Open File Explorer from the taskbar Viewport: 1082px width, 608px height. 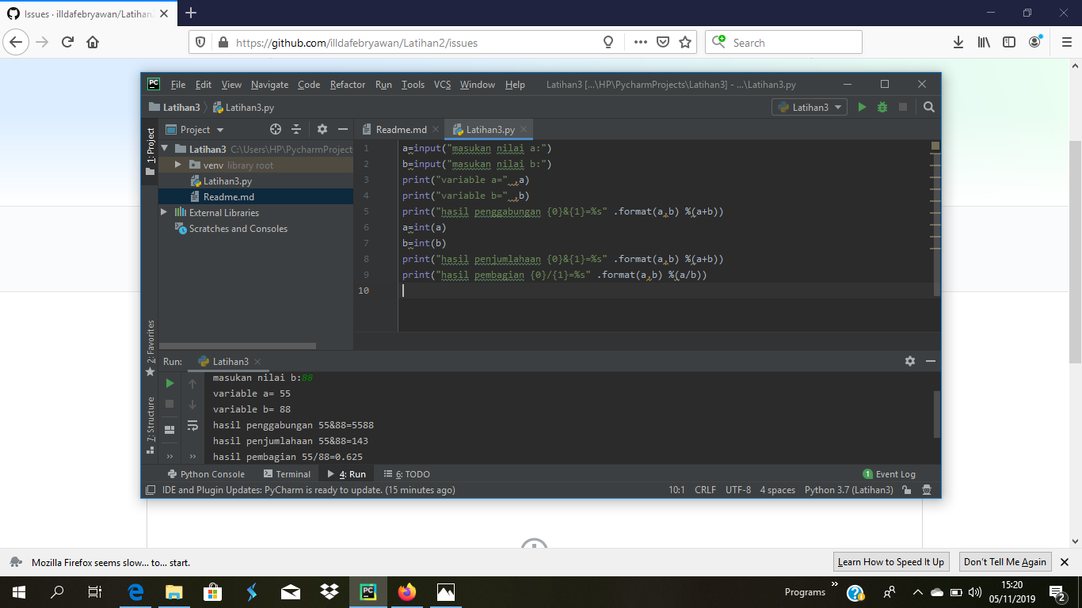click(174, 592)
